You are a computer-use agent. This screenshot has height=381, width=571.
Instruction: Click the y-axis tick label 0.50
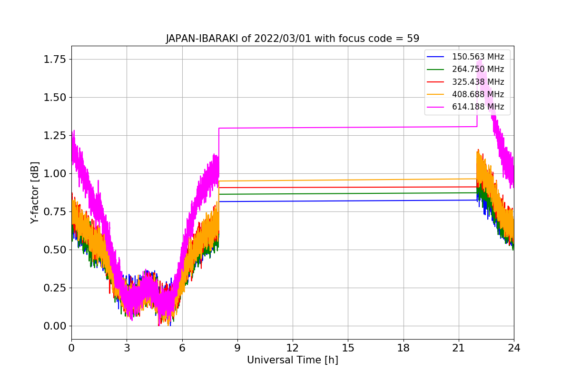(55, 250)
